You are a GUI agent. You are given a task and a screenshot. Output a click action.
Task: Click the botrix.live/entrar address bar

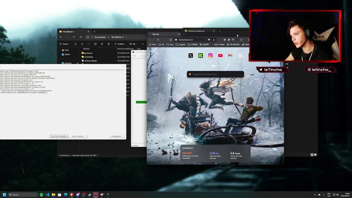pyautogui.click(x=190, y=40)
